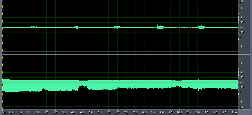Click the dB label atop the upper amplitude scale
The image size is (252, 115).
point(241,1)
